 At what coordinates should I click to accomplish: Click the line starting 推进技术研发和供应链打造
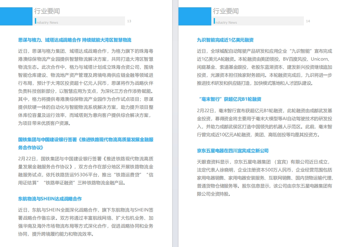pos(255,83)
